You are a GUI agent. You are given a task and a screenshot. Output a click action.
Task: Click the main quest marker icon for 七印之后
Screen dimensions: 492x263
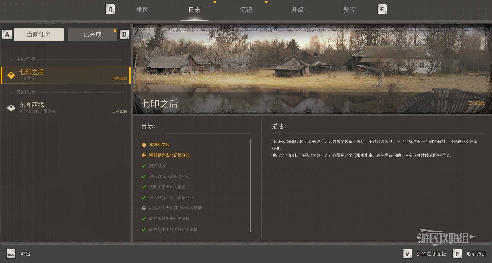coord(11,75)
